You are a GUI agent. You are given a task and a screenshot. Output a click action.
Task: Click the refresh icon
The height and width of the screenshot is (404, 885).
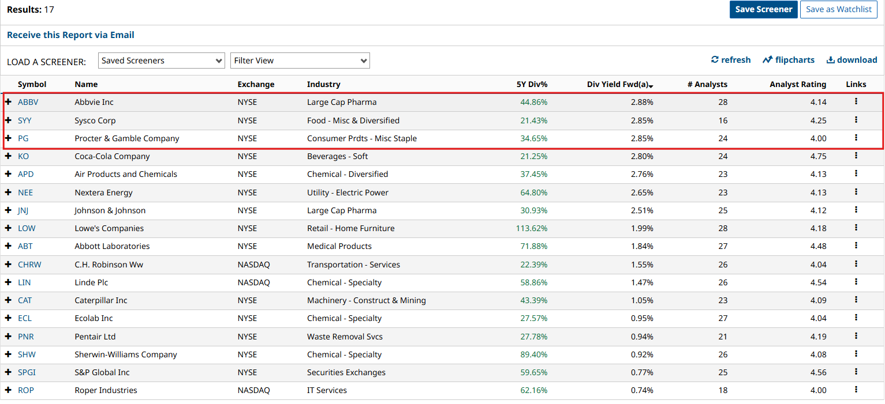715,60
